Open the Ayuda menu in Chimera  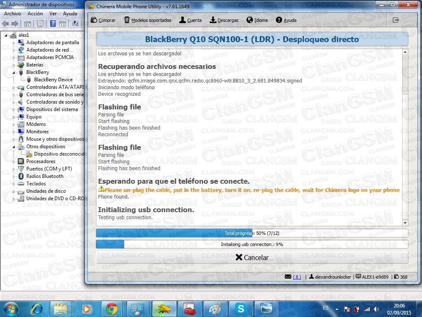(x=286, y=20)
